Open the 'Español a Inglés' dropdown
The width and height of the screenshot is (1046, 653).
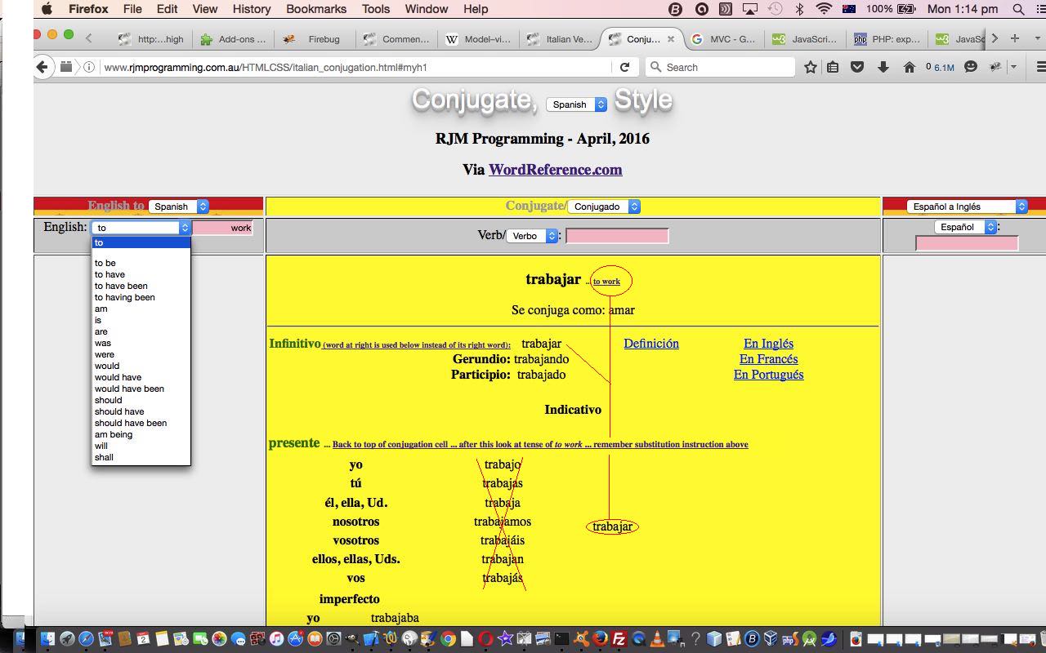coord(967,207)
